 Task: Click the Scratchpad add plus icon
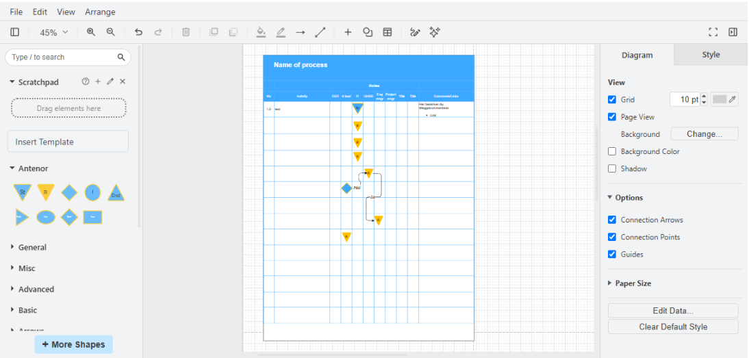point(98,81)
